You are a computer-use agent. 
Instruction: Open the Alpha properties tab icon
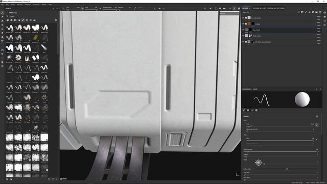coord(248,110)
